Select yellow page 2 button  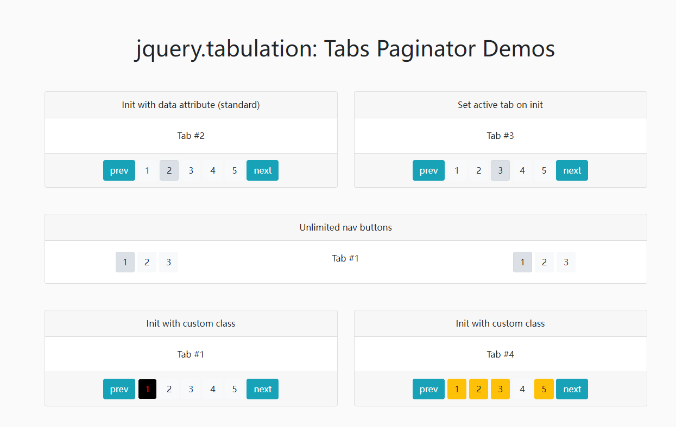(478, 389)
